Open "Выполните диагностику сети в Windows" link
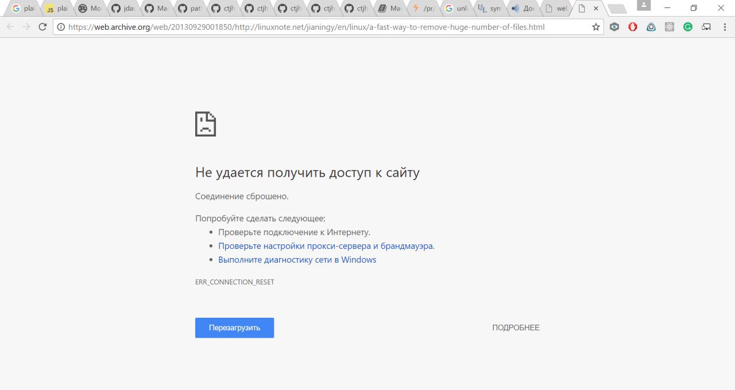The height and width of the screenshot is (390, 735). (x=297, y=260)
